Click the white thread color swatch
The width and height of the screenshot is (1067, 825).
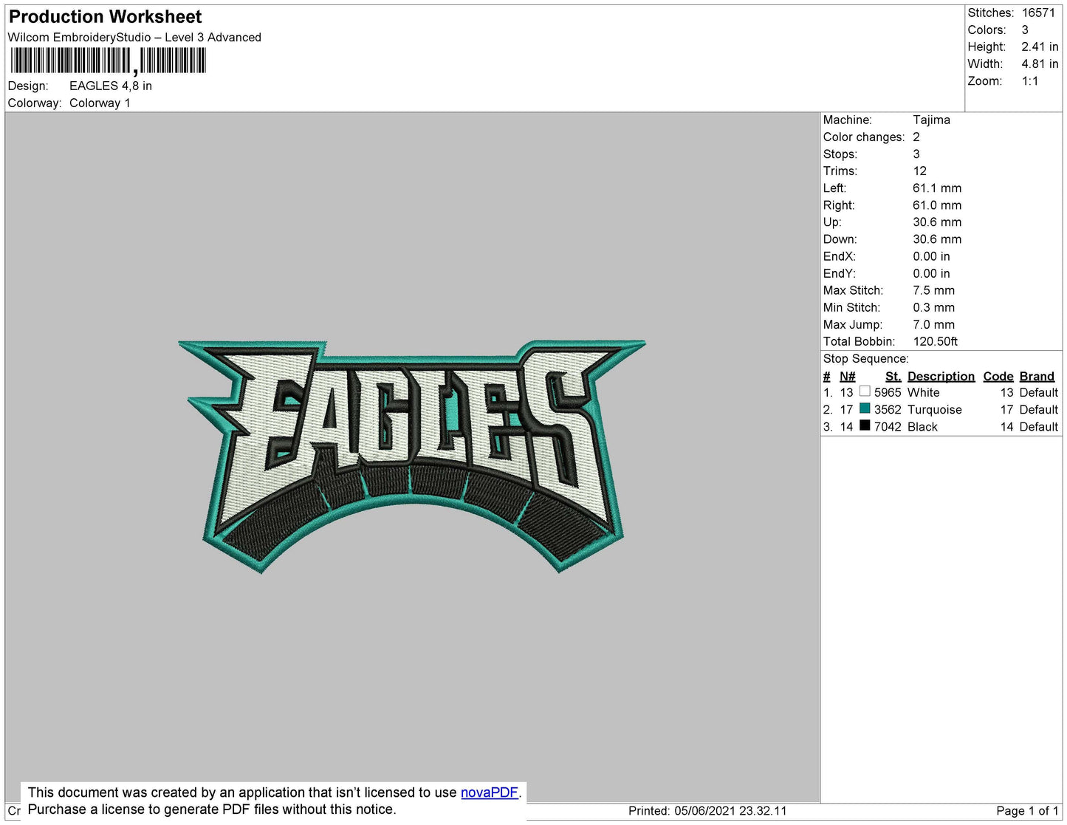[865, 391]
